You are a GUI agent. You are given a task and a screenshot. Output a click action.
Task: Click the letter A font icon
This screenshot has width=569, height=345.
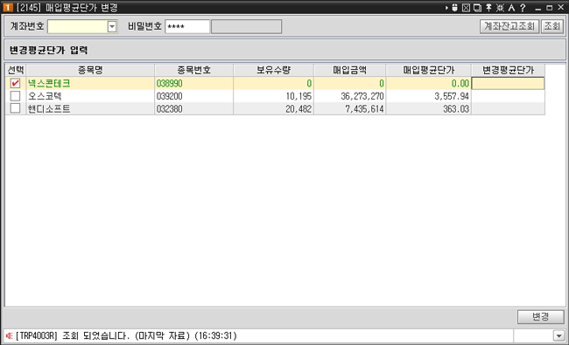511,8
